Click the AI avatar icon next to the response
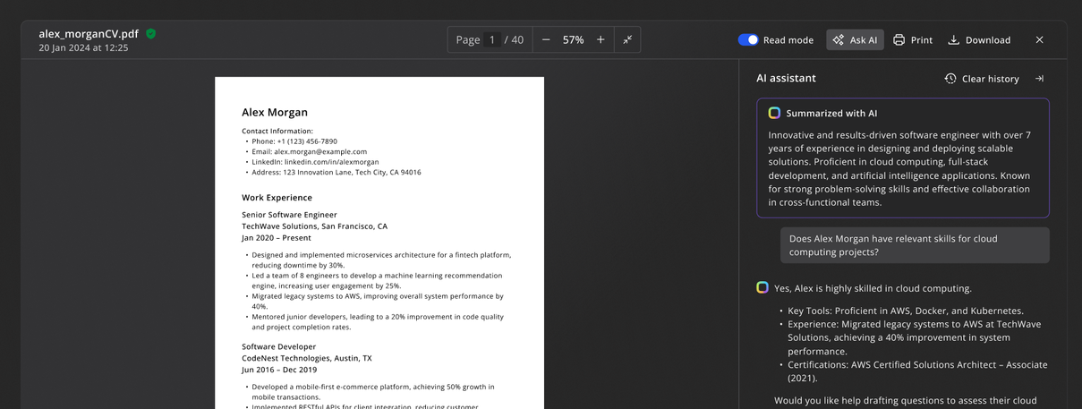The image size is (1082, 409). click(x=763, y=288)
